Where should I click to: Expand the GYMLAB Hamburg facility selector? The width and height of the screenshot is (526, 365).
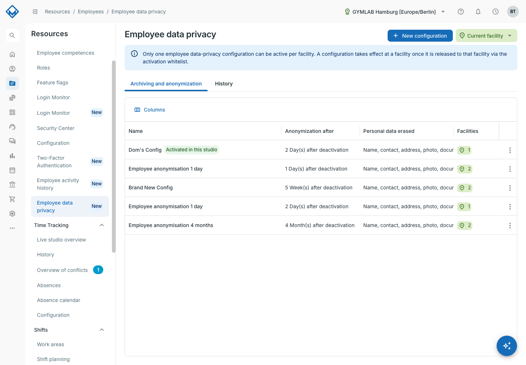coord(395,12)
